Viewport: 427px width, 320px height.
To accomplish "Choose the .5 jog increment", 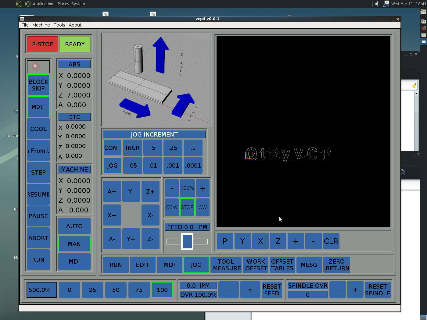I will coord(153,148).
